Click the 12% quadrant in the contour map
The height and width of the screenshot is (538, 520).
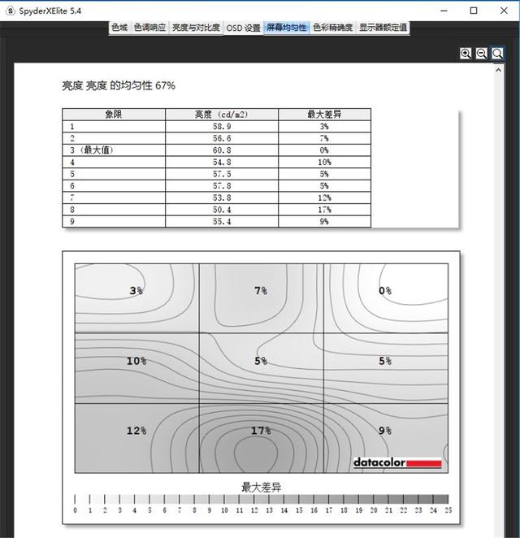pos(136,438)
